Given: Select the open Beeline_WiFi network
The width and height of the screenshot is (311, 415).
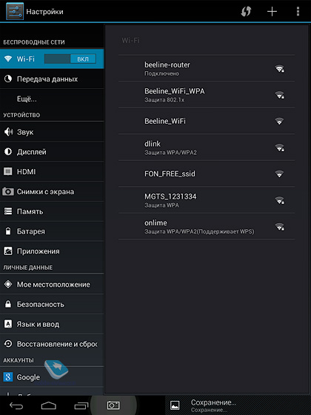Looking at the screenshot, I should (x=207, y=121).
